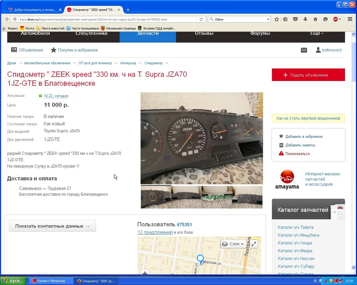Screen dimensions: 357x285
Task: Open the 'Экзамен ПДД онлайн' bookmark
Action: point(157,29)
